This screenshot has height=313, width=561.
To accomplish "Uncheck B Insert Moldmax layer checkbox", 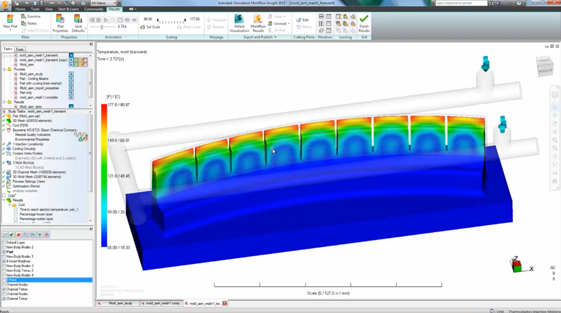I will pyautogui.click(x=4, y=261).
